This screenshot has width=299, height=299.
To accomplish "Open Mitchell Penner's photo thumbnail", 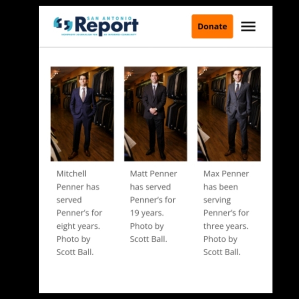I will pos(82,114).
